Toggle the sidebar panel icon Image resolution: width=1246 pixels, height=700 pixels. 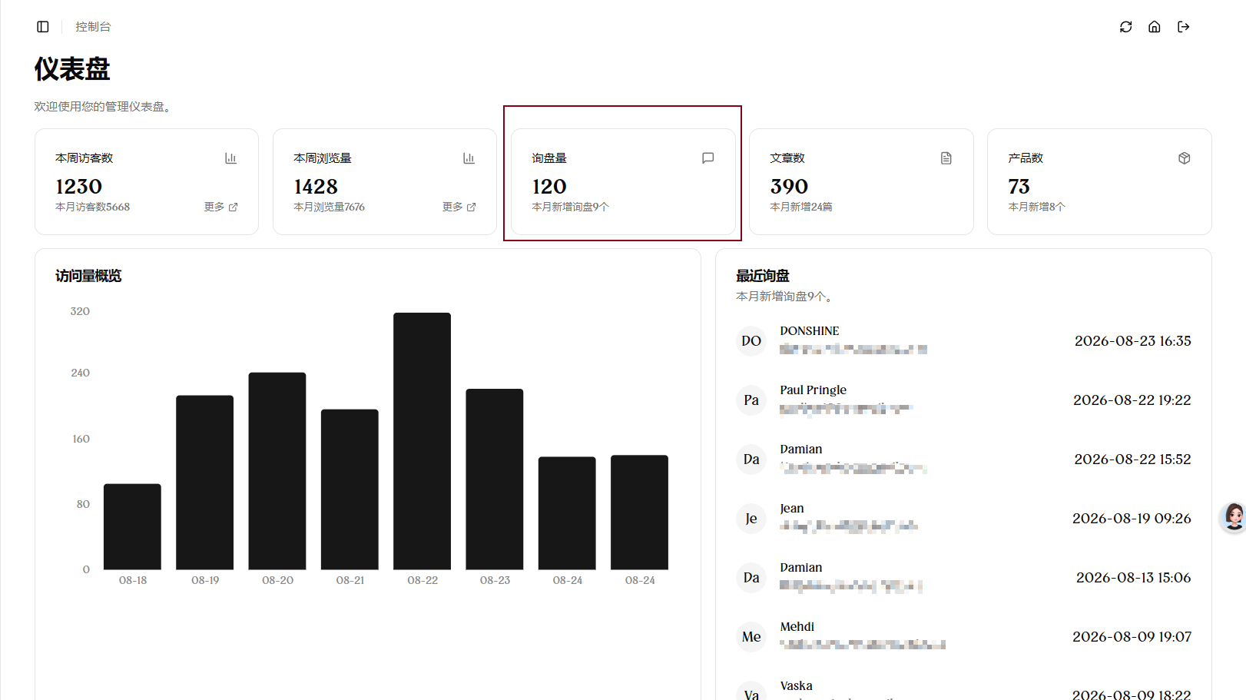(x=43, y=27)
